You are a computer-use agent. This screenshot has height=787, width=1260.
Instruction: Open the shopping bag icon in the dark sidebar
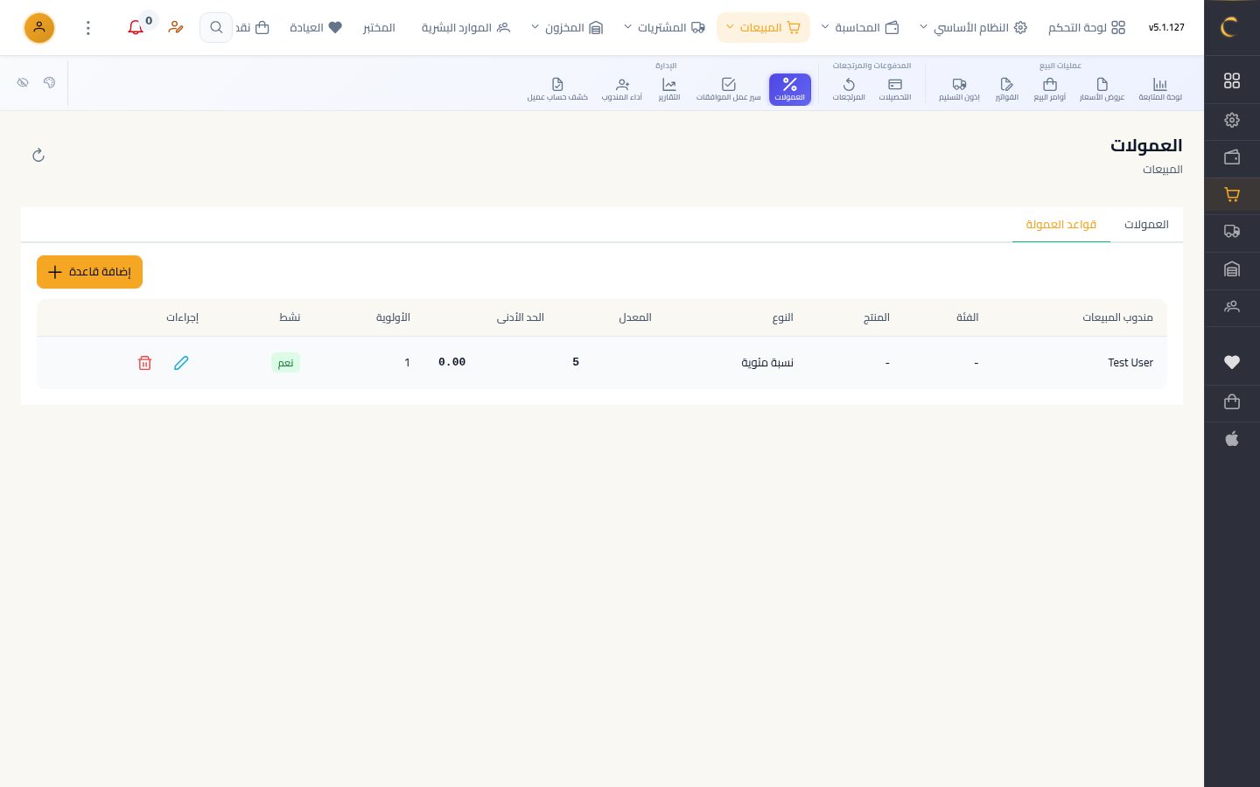tap(1232, 401)
